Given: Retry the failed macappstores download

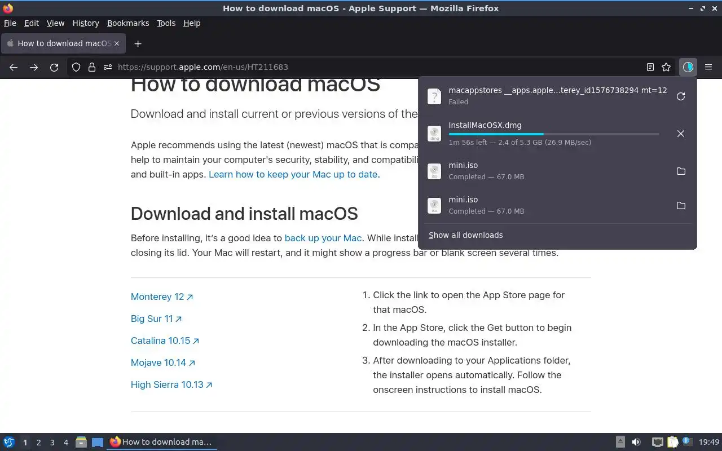Looking at the screenshot, I should [681, 96].
